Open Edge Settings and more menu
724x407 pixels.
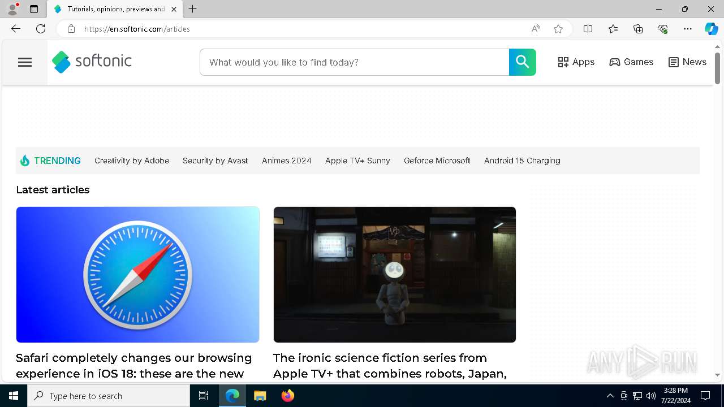688,29
